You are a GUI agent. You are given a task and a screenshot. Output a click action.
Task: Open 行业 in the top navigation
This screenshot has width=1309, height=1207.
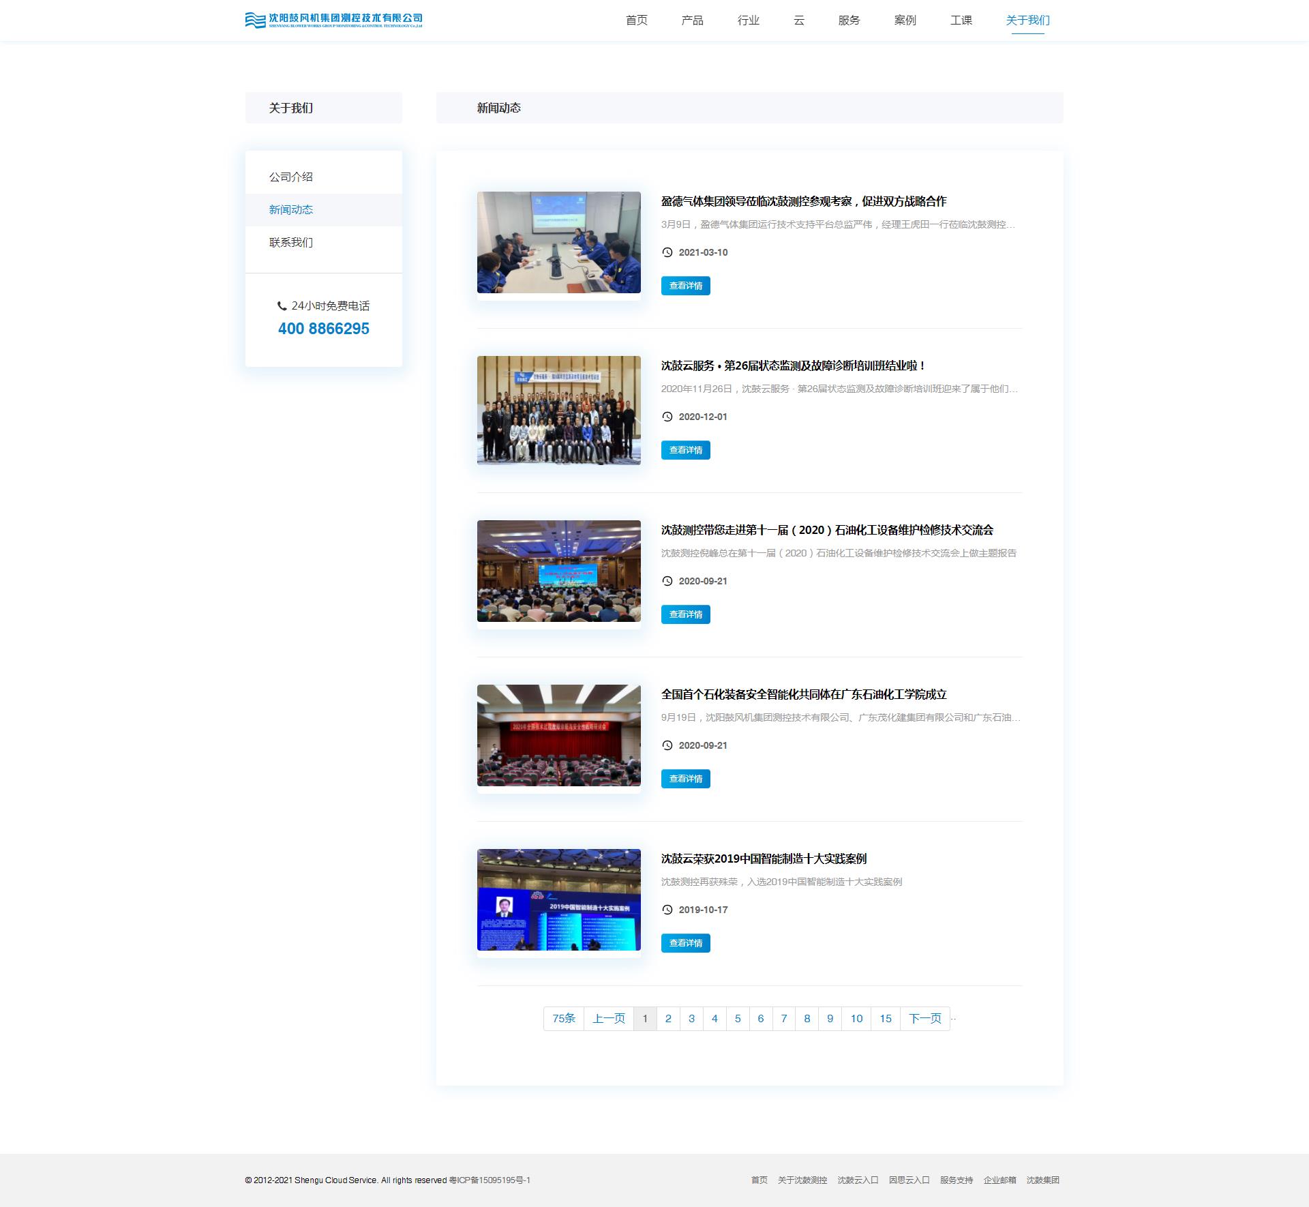(x=749, y=20)
